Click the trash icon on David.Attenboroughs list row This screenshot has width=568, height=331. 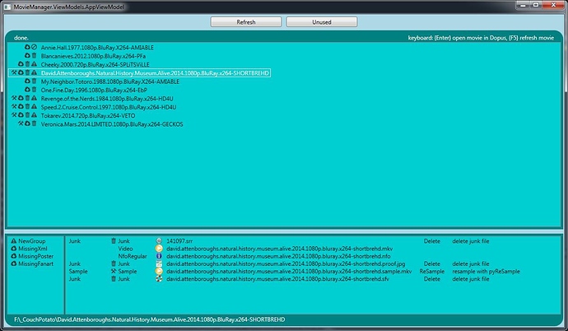[27, 72]
